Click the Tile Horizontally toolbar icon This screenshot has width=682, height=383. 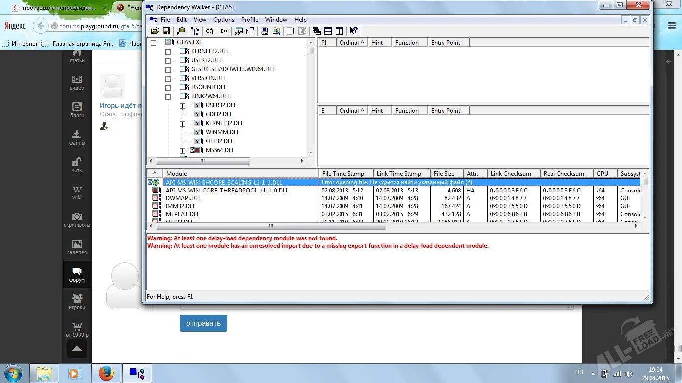(x=328, y=31)
